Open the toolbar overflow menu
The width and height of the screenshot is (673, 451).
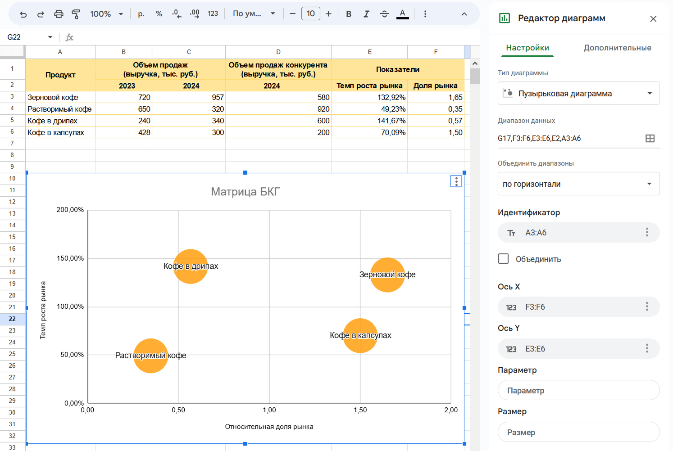425,14
